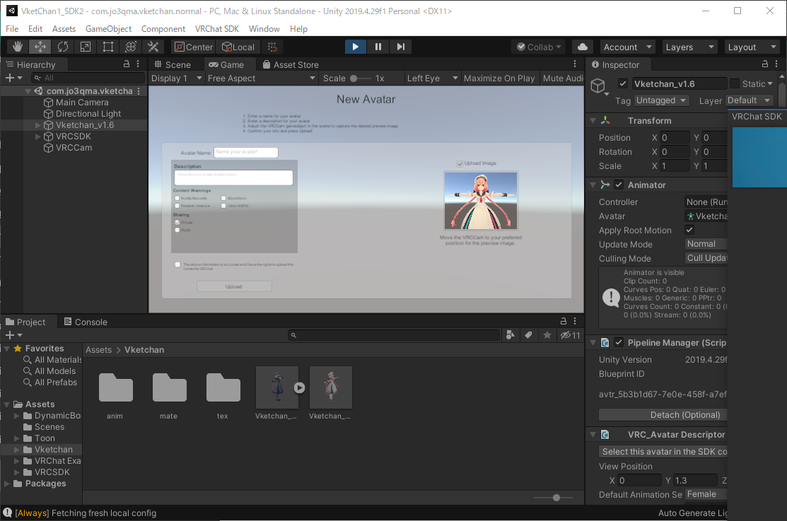Click the Step frame button
Viewport: 787px width, 521px height.
[401, 47]
